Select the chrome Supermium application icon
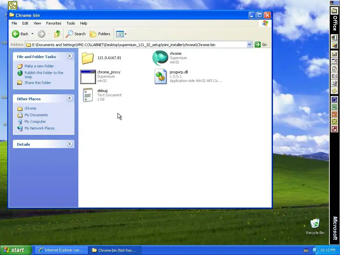Screen dimensions: 340x255 pos(160,58)
